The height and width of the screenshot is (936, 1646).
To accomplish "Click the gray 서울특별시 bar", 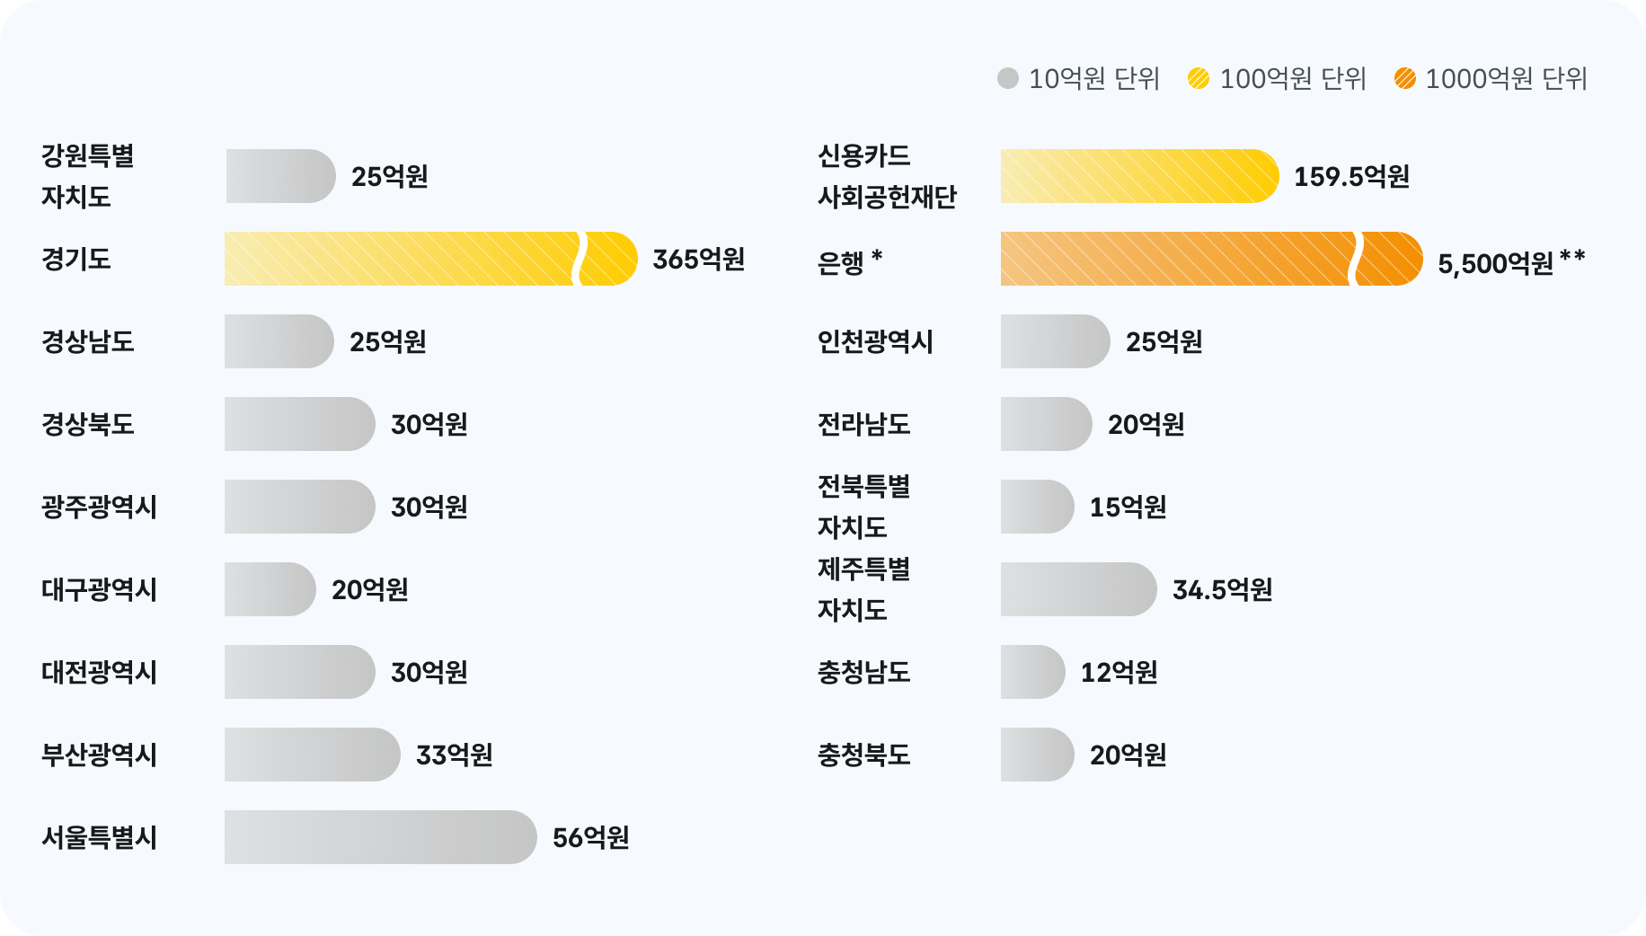I will point(380,837).
